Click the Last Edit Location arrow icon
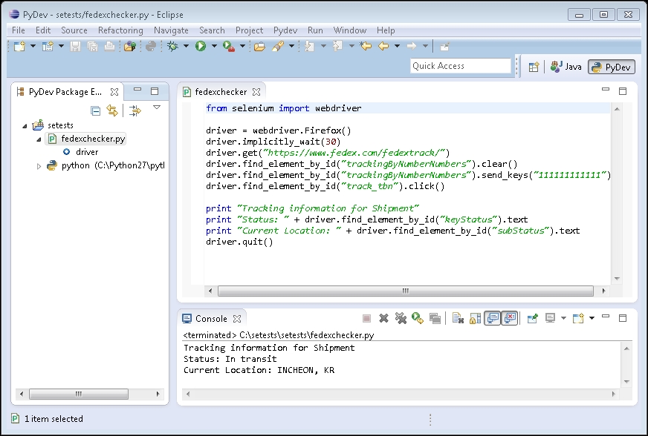The width and height of the screenshot is (648, 436). coord(366,46)
